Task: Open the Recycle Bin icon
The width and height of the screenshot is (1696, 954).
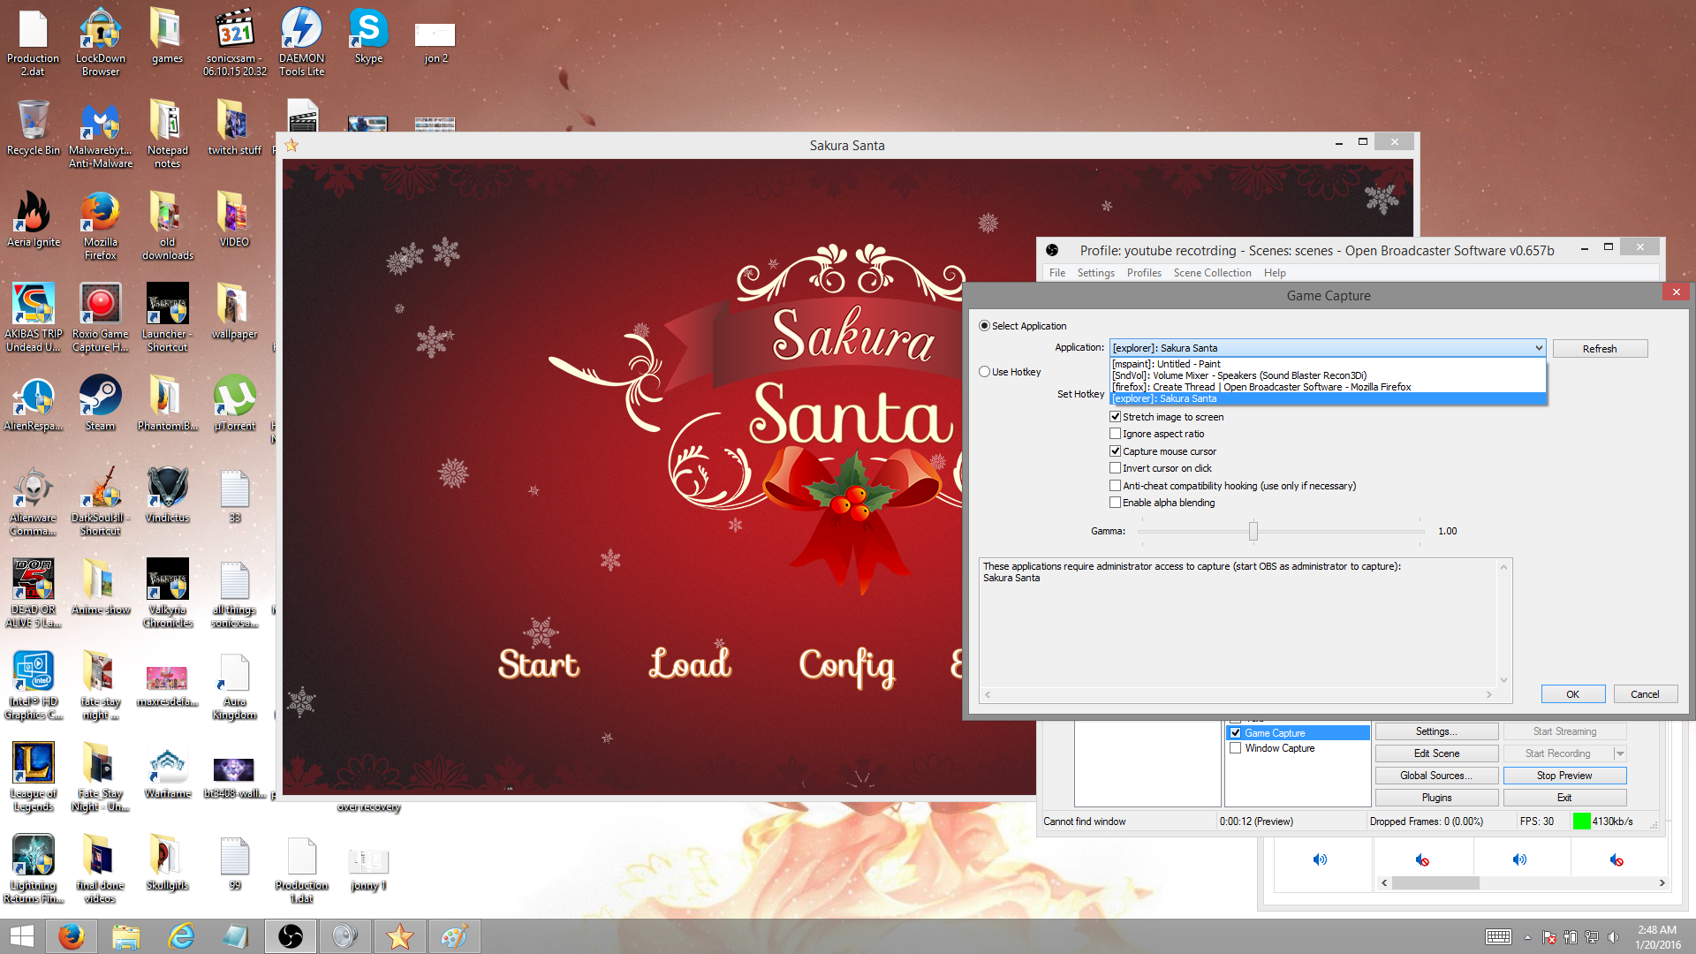Action: [34, 128]
